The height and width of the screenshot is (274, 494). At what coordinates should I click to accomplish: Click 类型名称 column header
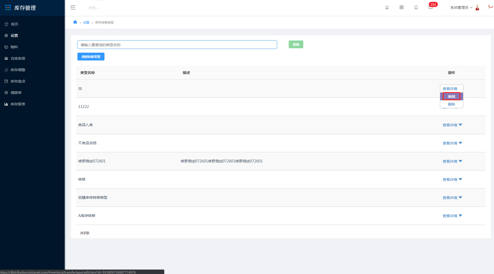pos(88,73)
